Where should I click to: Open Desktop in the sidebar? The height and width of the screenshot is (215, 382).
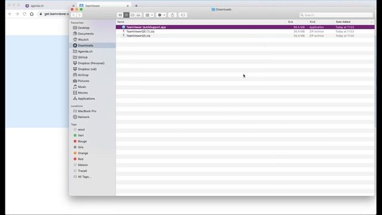click(x=84, y=28)
